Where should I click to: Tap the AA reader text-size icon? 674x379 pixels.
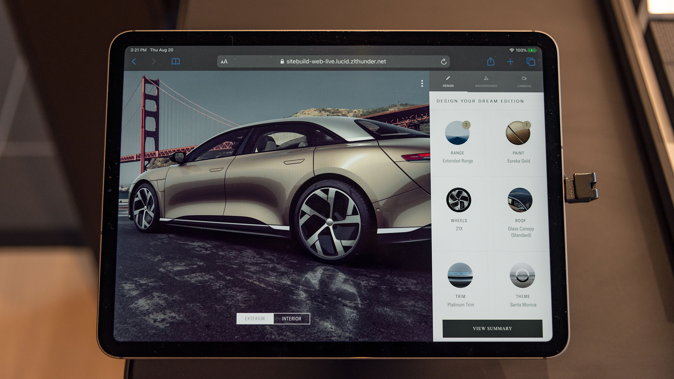[x=224, y=62]
